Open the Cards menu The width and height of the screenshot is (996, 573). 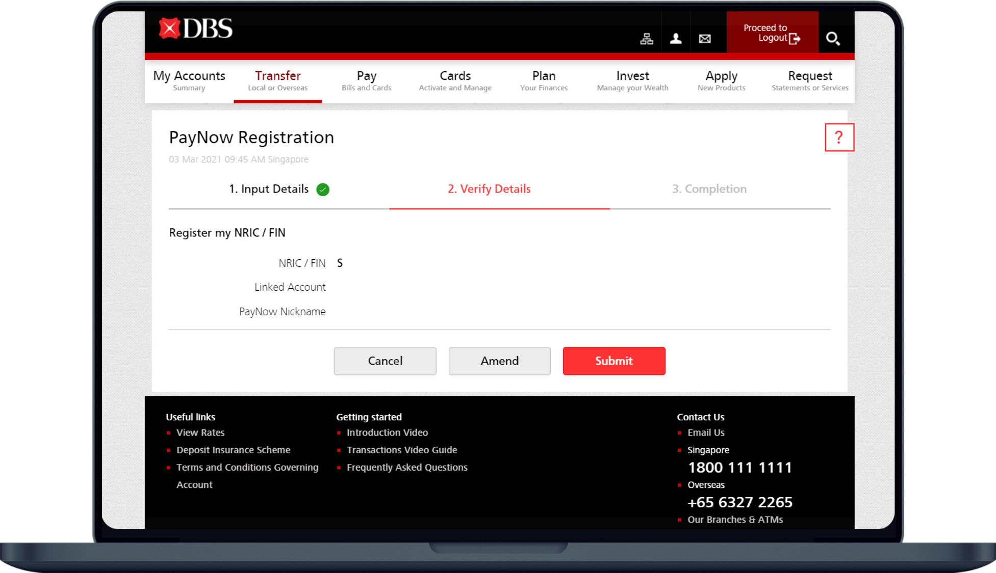pyautogui.click(x=455, y=81)
